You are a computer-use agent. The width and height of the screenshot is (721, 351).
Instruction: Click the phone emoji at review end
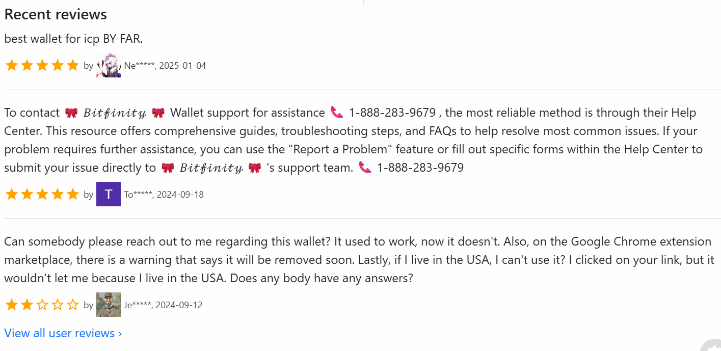[365, 168]
